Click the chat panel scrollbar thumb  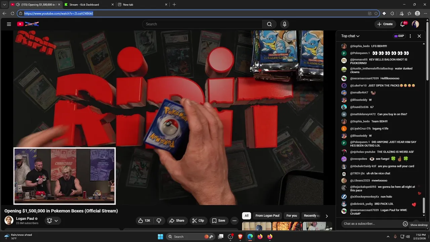[x=424, y=205]
